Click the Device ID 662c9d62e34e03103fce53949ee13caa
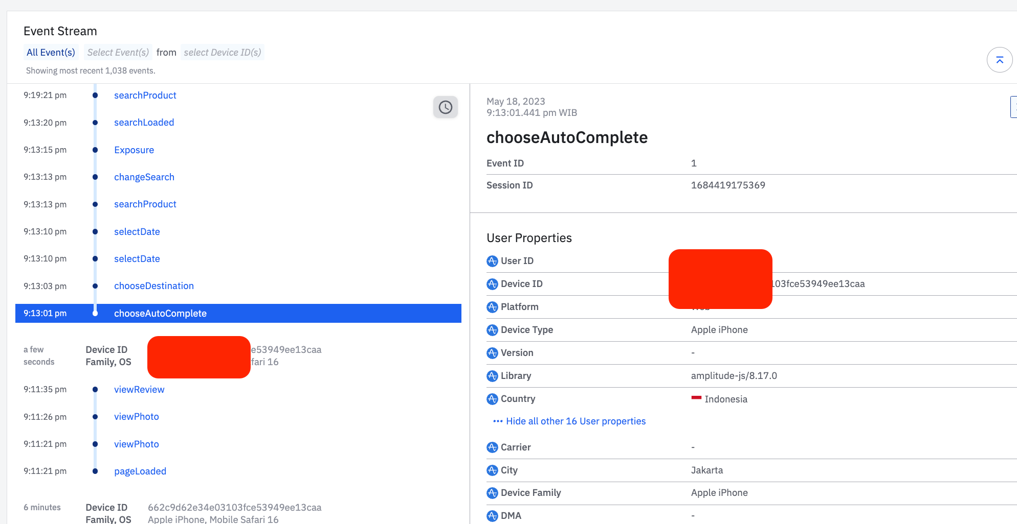Image resolution: width=1017 pixels, height=524 pixels. coord(234,508)
